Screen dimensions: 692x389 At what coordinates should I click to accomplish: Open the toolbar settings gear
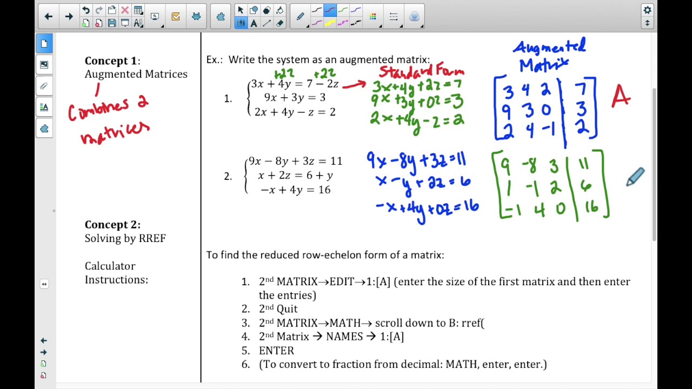coord(647,10)
